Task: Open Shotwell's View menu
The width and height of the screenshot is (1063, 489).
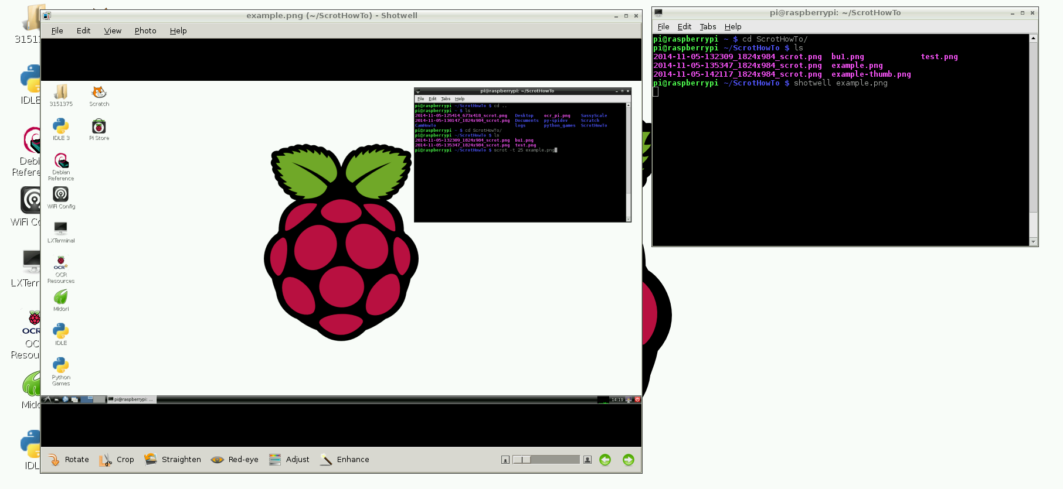Action: [113, 31]
